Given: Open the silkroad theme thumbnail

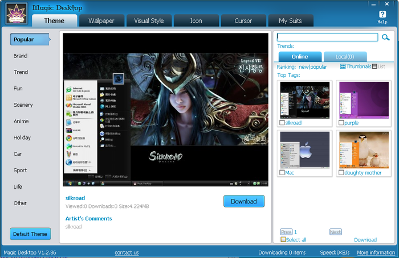Looking at the screenshot, I should click(x=305, y=99).
